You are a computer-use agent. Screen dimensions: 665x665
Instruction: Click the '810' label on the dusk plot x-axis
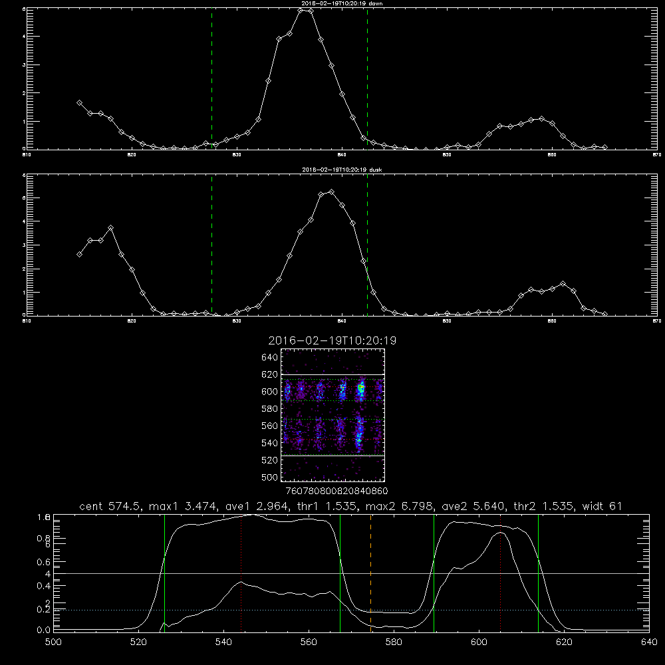click(x=27, y=321)
